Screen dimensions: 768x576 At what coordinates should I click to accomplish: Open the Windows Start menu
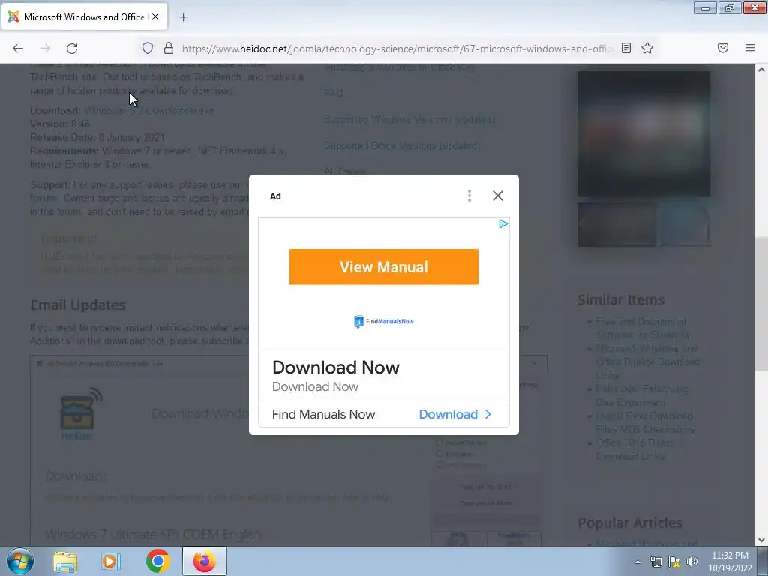click(20, 561)
